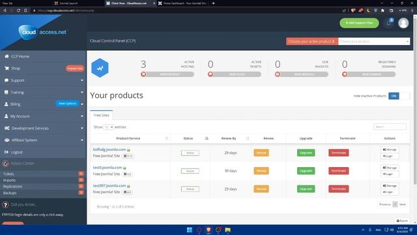
Task: Open the browser extensions puzzle icon
Action: coord(382,10)
